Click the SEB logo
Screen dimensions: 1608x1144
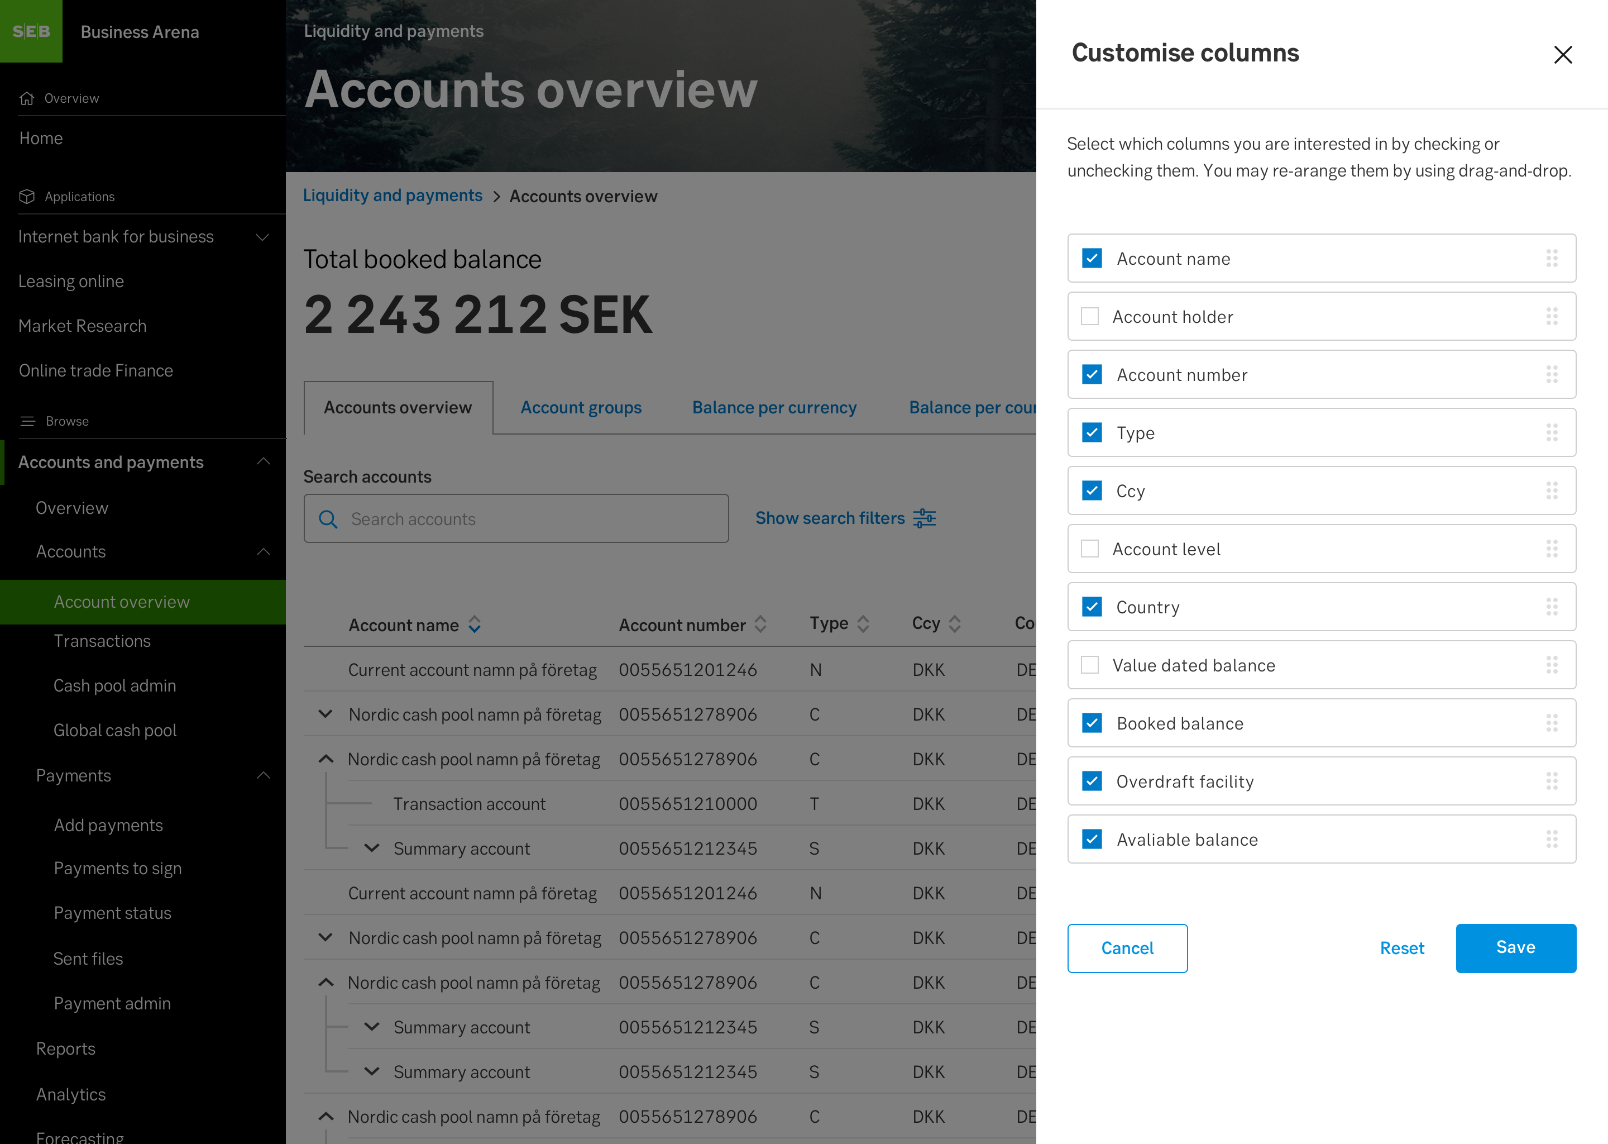(31, 31)
